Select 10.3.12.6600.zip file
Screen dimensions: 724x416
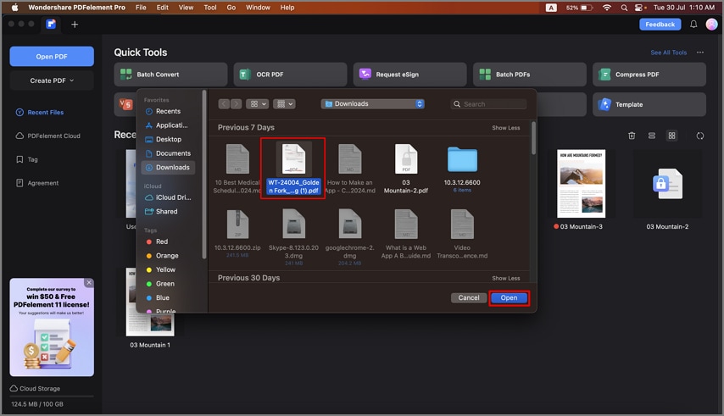(x=237, y=234)
